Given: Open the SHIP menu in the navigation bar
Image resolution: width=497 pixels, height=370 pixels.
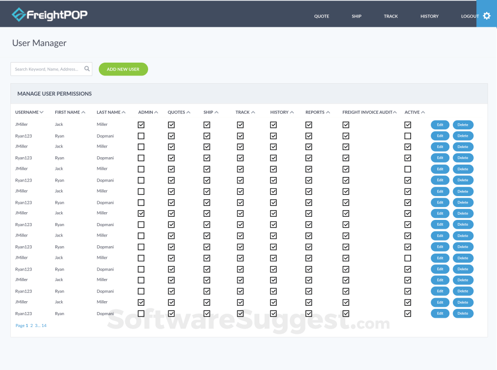Looking at the screenshot, I should pos(356,16).
